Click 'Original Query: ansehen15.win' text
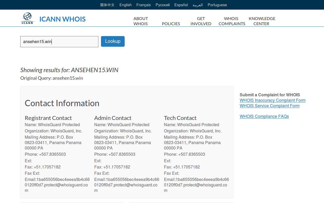Image resolution: width=324 pixels, height=203 pixels. pos(52,78)
